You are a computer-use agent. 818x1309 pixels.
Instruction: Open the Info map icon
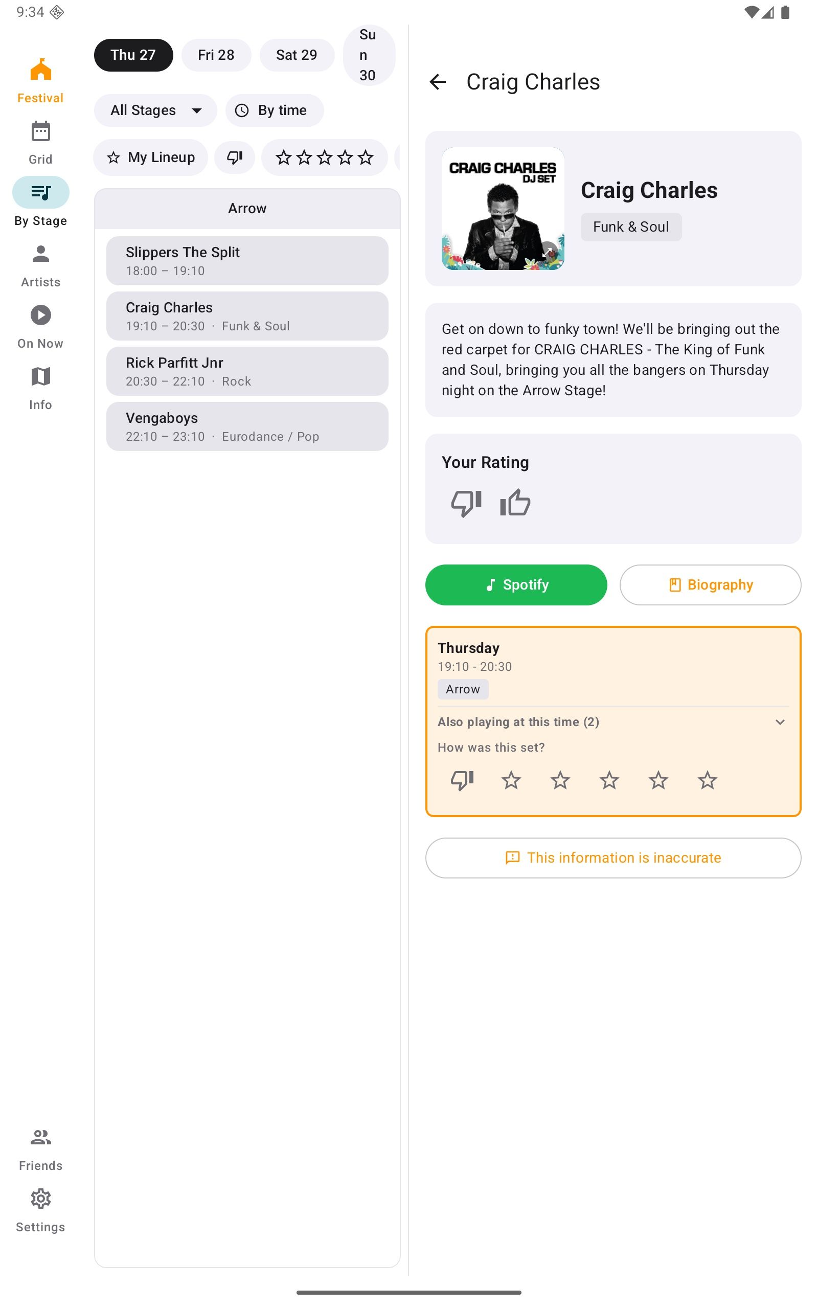40,376
